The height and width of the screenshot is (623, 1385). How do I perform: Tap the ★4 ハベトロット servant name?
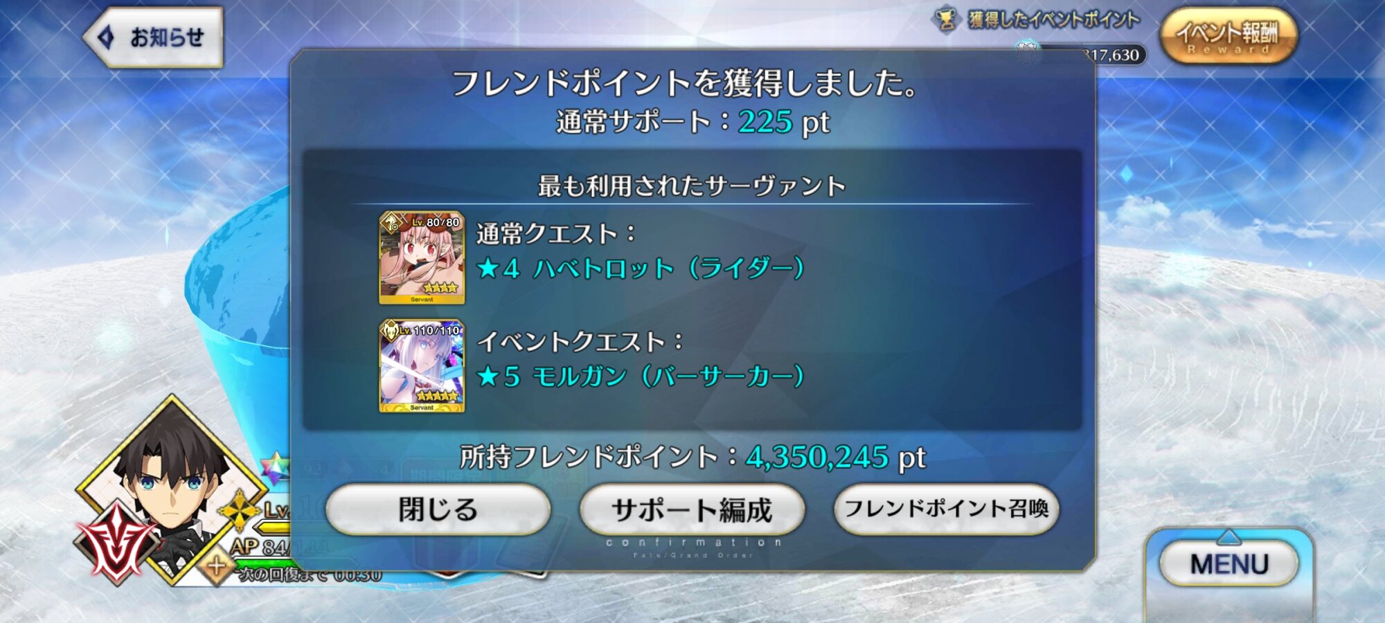pyautogui.click(x=641, y=268)
